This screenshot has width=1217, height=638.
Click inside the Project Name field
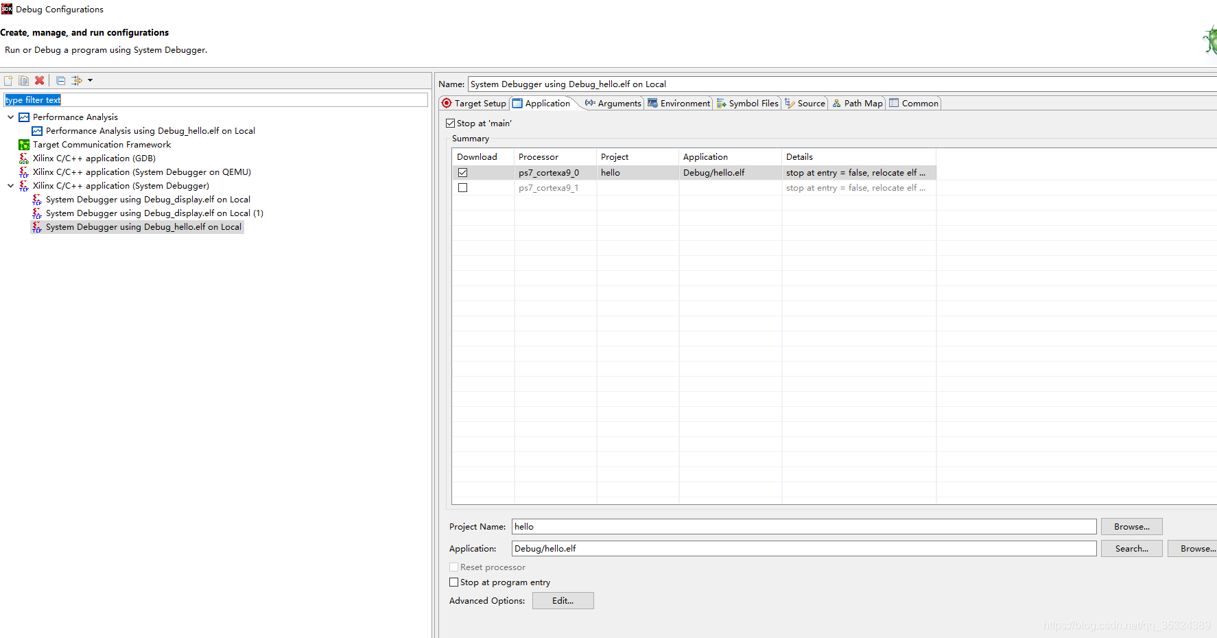point(686,526)
